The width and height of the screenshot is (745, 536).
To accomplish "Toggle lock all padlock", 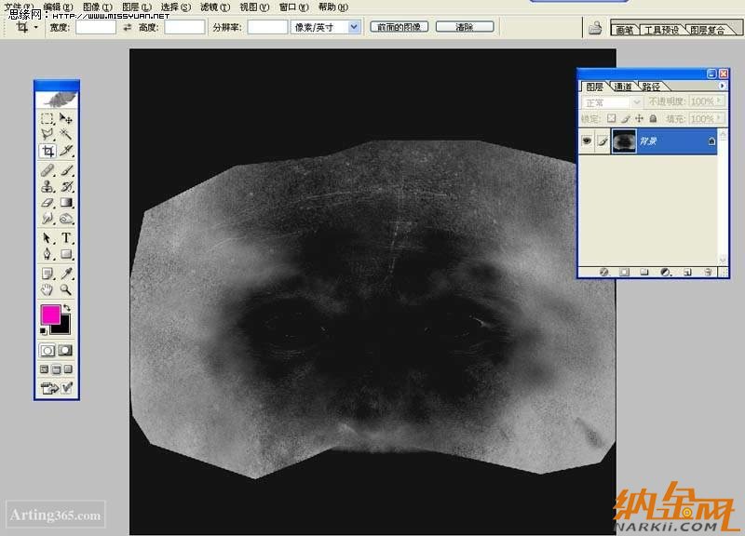I will pos(654,118).
